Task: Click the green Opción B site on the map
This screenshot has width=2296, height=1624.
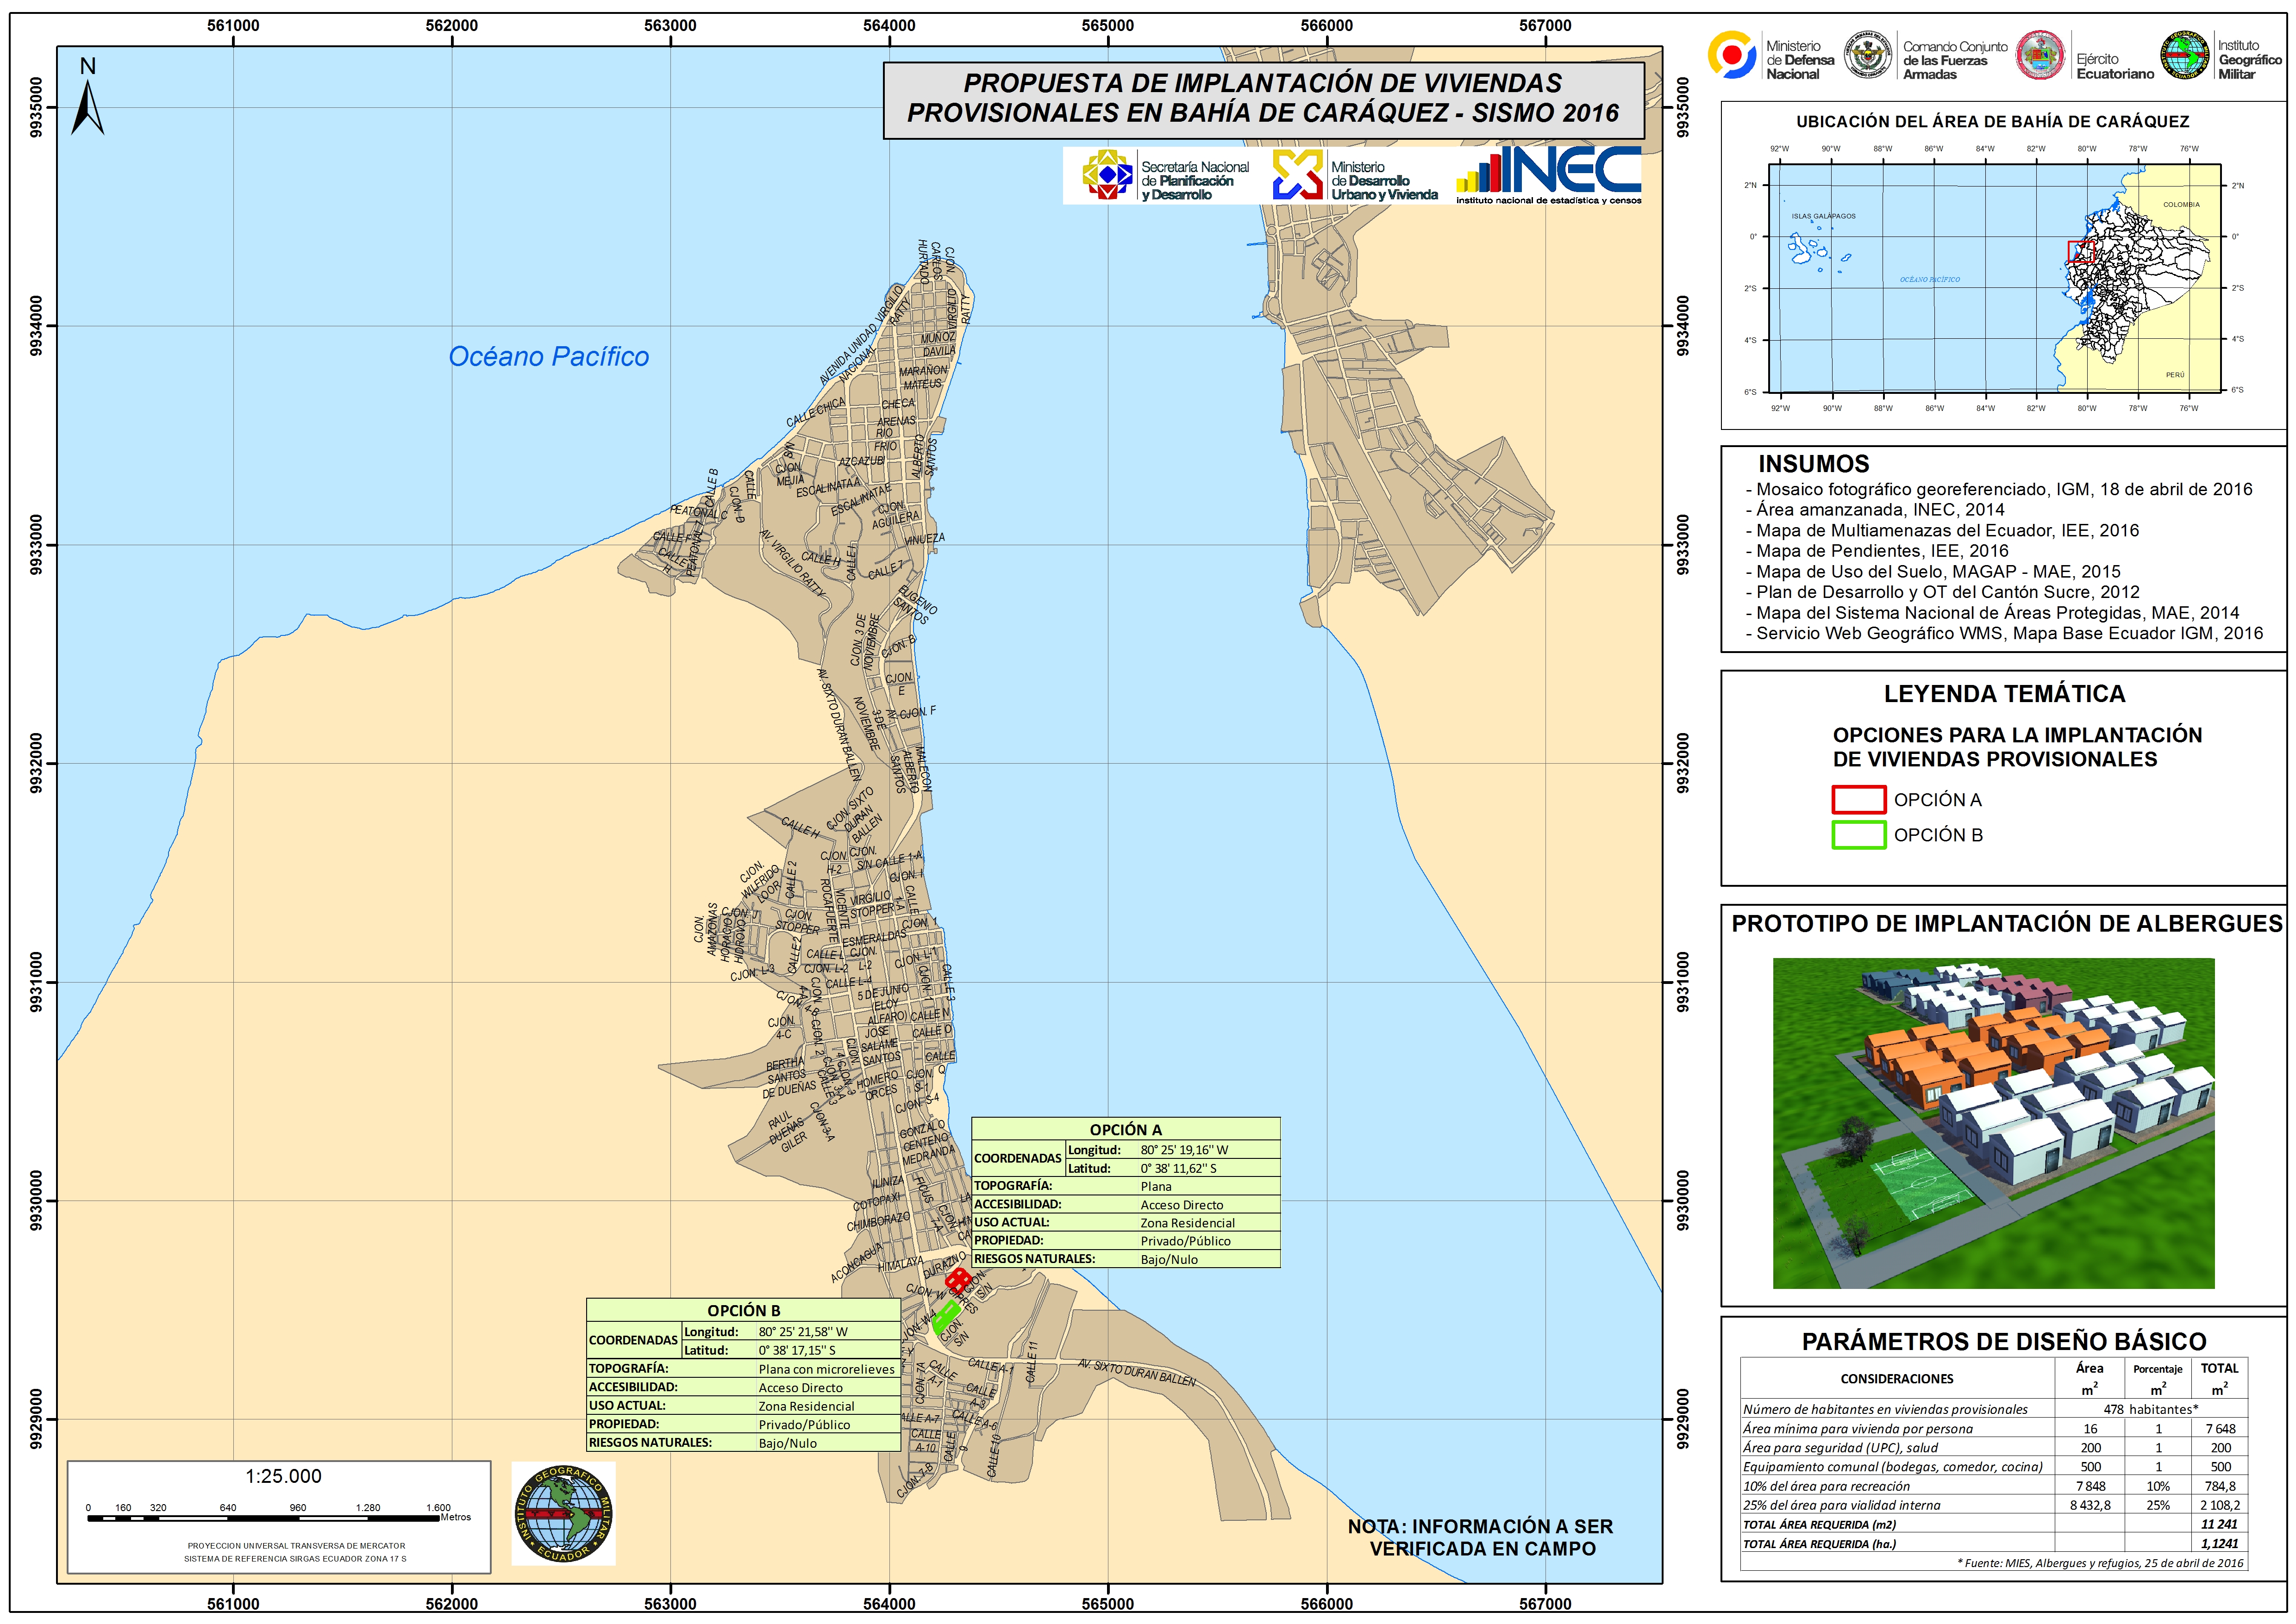Action: pyautogui.click(x=945, y=1316)
